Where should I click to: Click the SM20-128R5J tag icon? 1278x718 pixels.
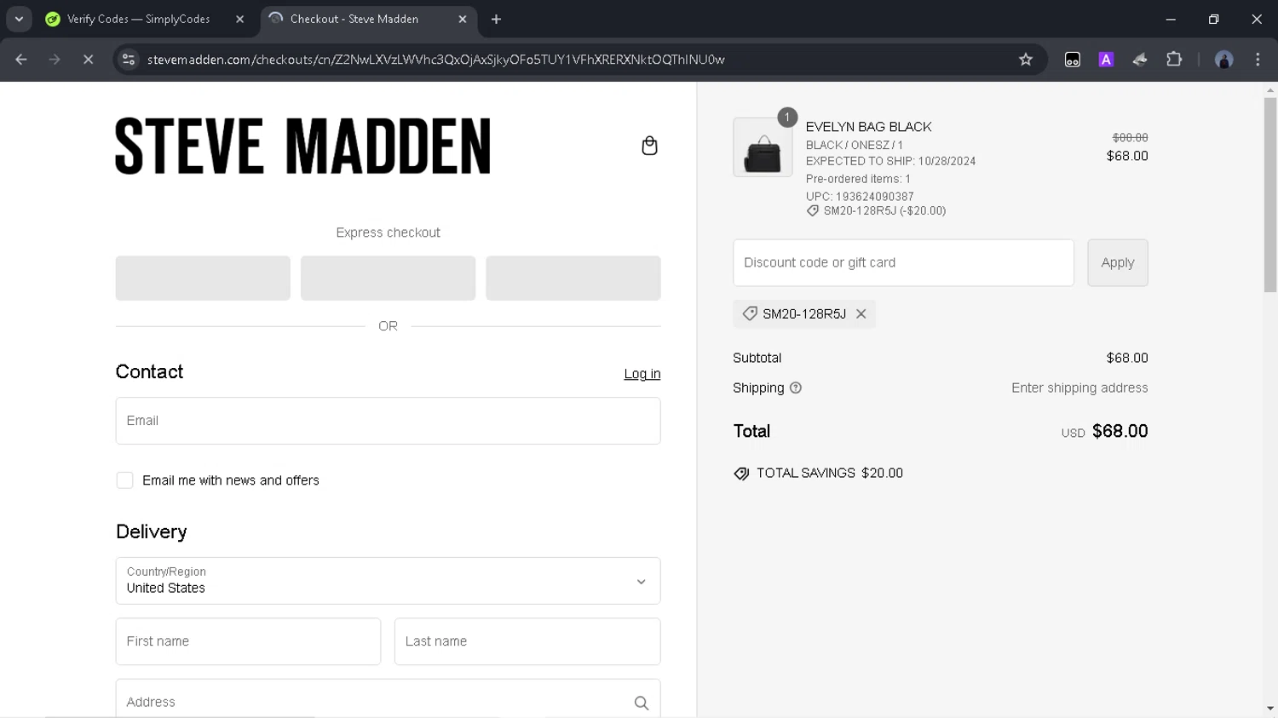tap(749, 314)
